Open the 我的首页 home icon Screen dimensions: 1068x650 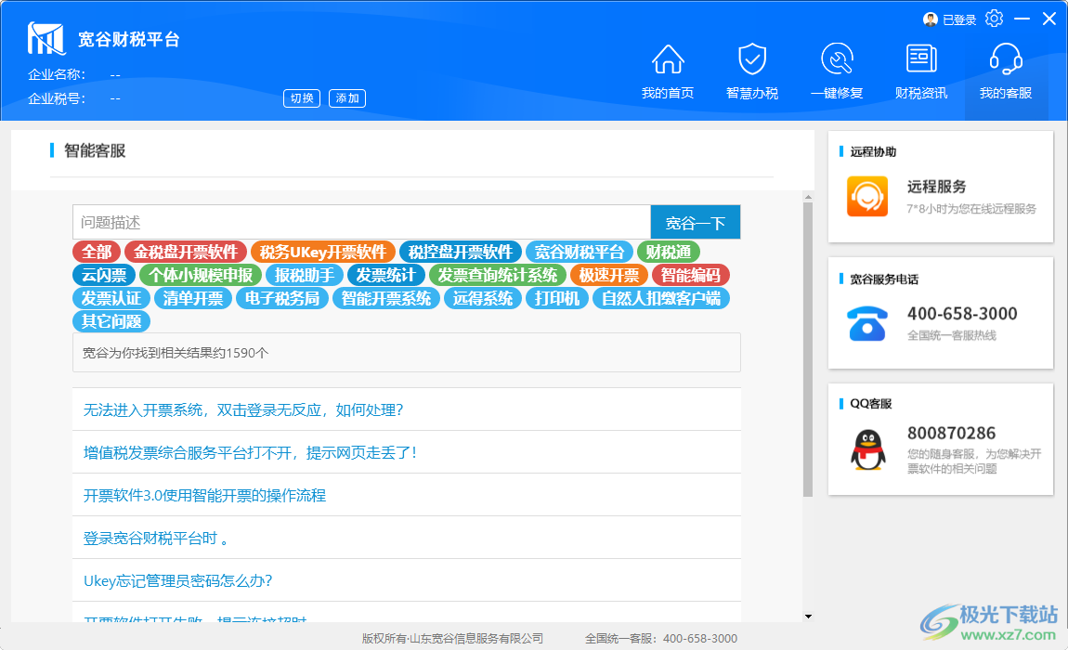click(x=668, y=60)
